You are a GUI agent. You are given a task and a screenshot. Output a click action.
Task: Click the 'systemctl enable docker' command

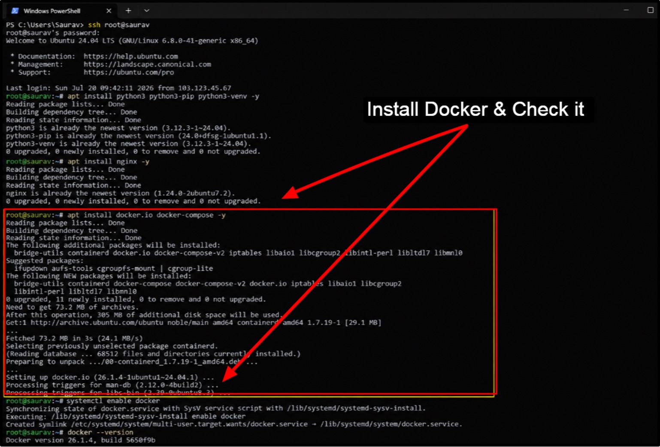click(113, 401)
